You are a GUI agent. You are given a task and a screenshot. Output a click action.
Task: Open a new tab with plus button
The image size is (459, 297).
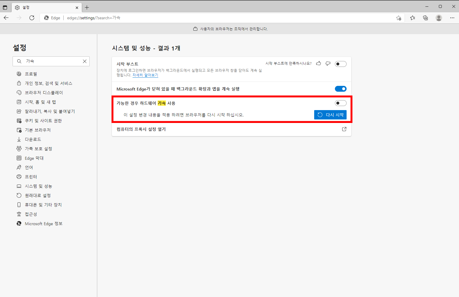pos(87,8)
